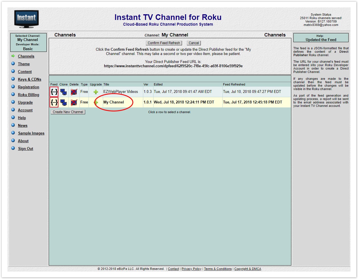
Task: Click the blue bullet beside About
Action: click(13, 140)
